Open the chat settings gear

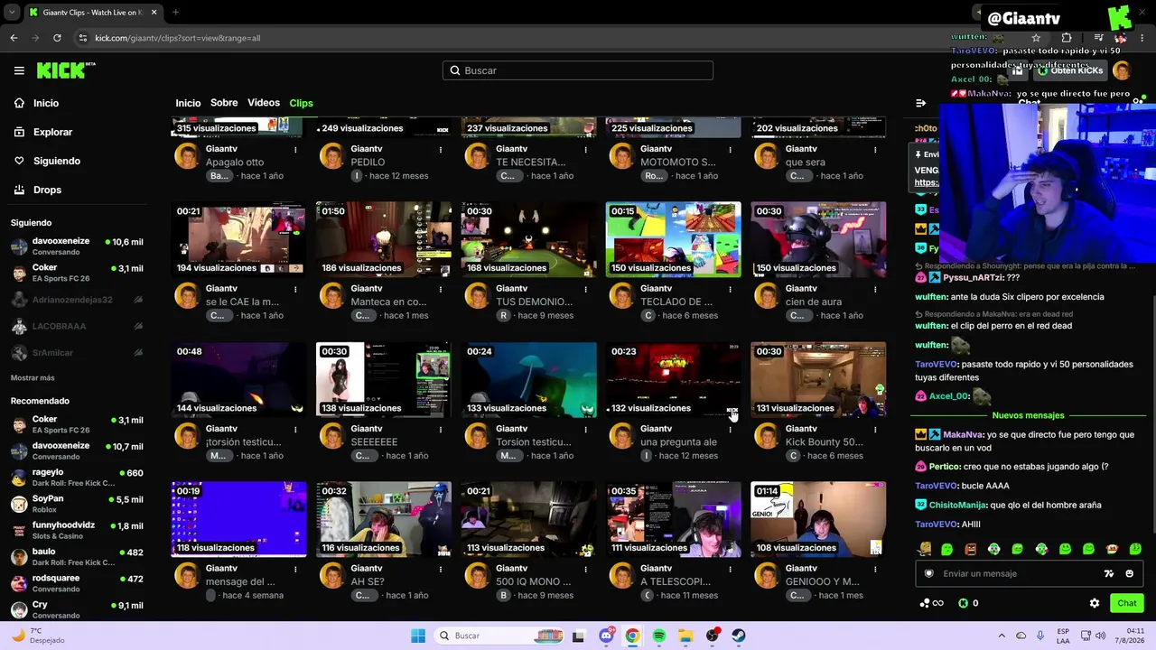click(1095, 603)
